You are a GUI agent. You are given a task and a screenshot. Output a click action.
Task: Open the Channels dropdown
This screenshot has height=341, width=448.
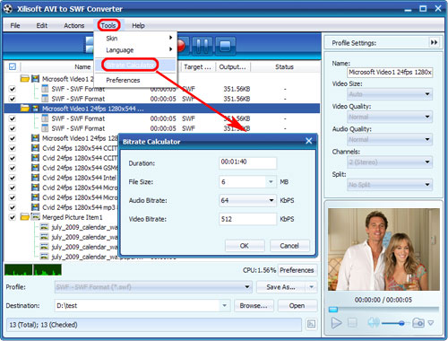[390, 162]
